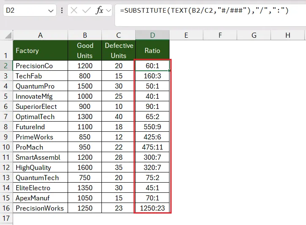Expand the Name Box dropdown arrow

(x=51, y=11)
